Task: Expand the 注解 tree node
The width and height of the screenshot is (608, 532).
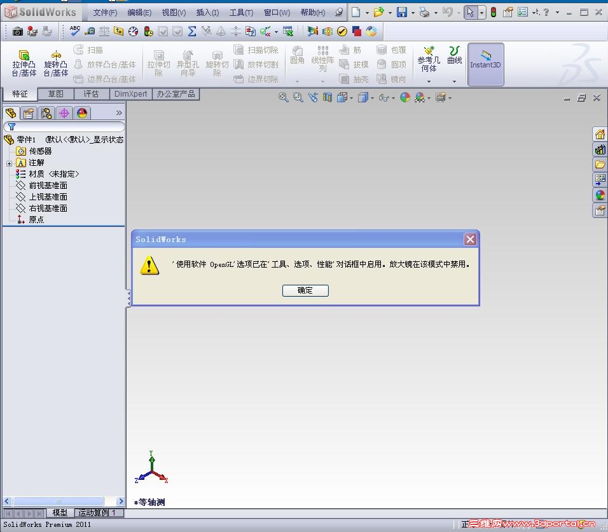Action: coord(10,163)
